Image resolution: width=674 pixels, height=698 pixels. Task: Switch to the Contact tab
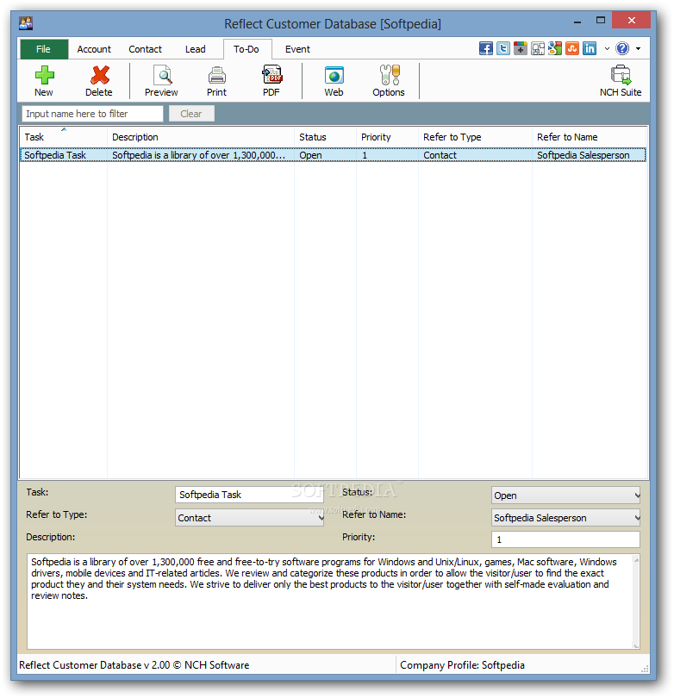pyautogui.click(x=145, y=49)
